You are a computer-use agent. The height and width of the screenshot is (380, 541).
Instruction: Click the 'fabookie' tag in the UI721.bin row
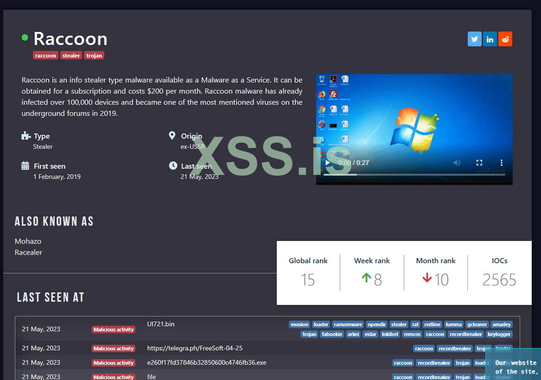(x=332, y=334)
